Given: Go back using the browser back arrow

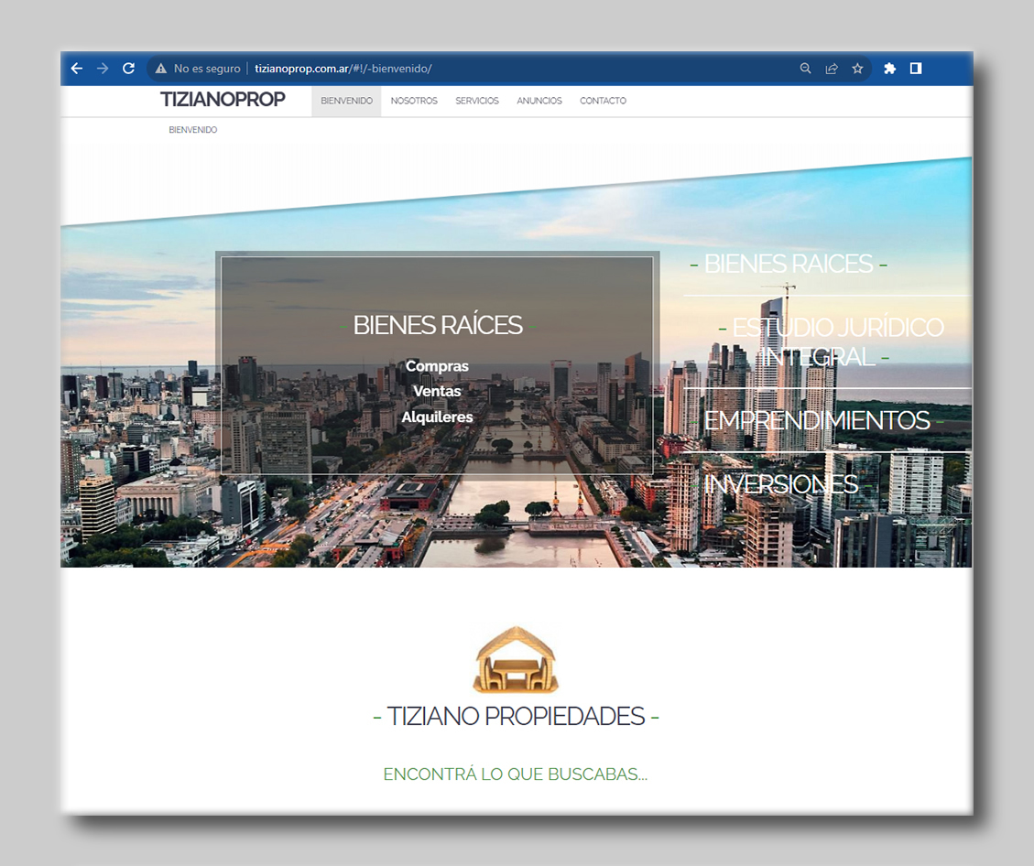Looking at the screenshot, I should click(x=77, y=69).
